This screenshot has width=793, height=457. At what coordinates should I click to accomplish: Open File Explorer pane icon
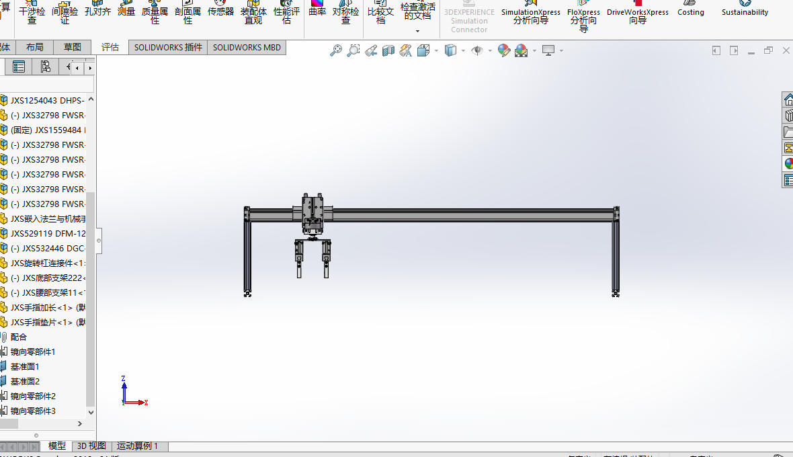pos(788,132)
